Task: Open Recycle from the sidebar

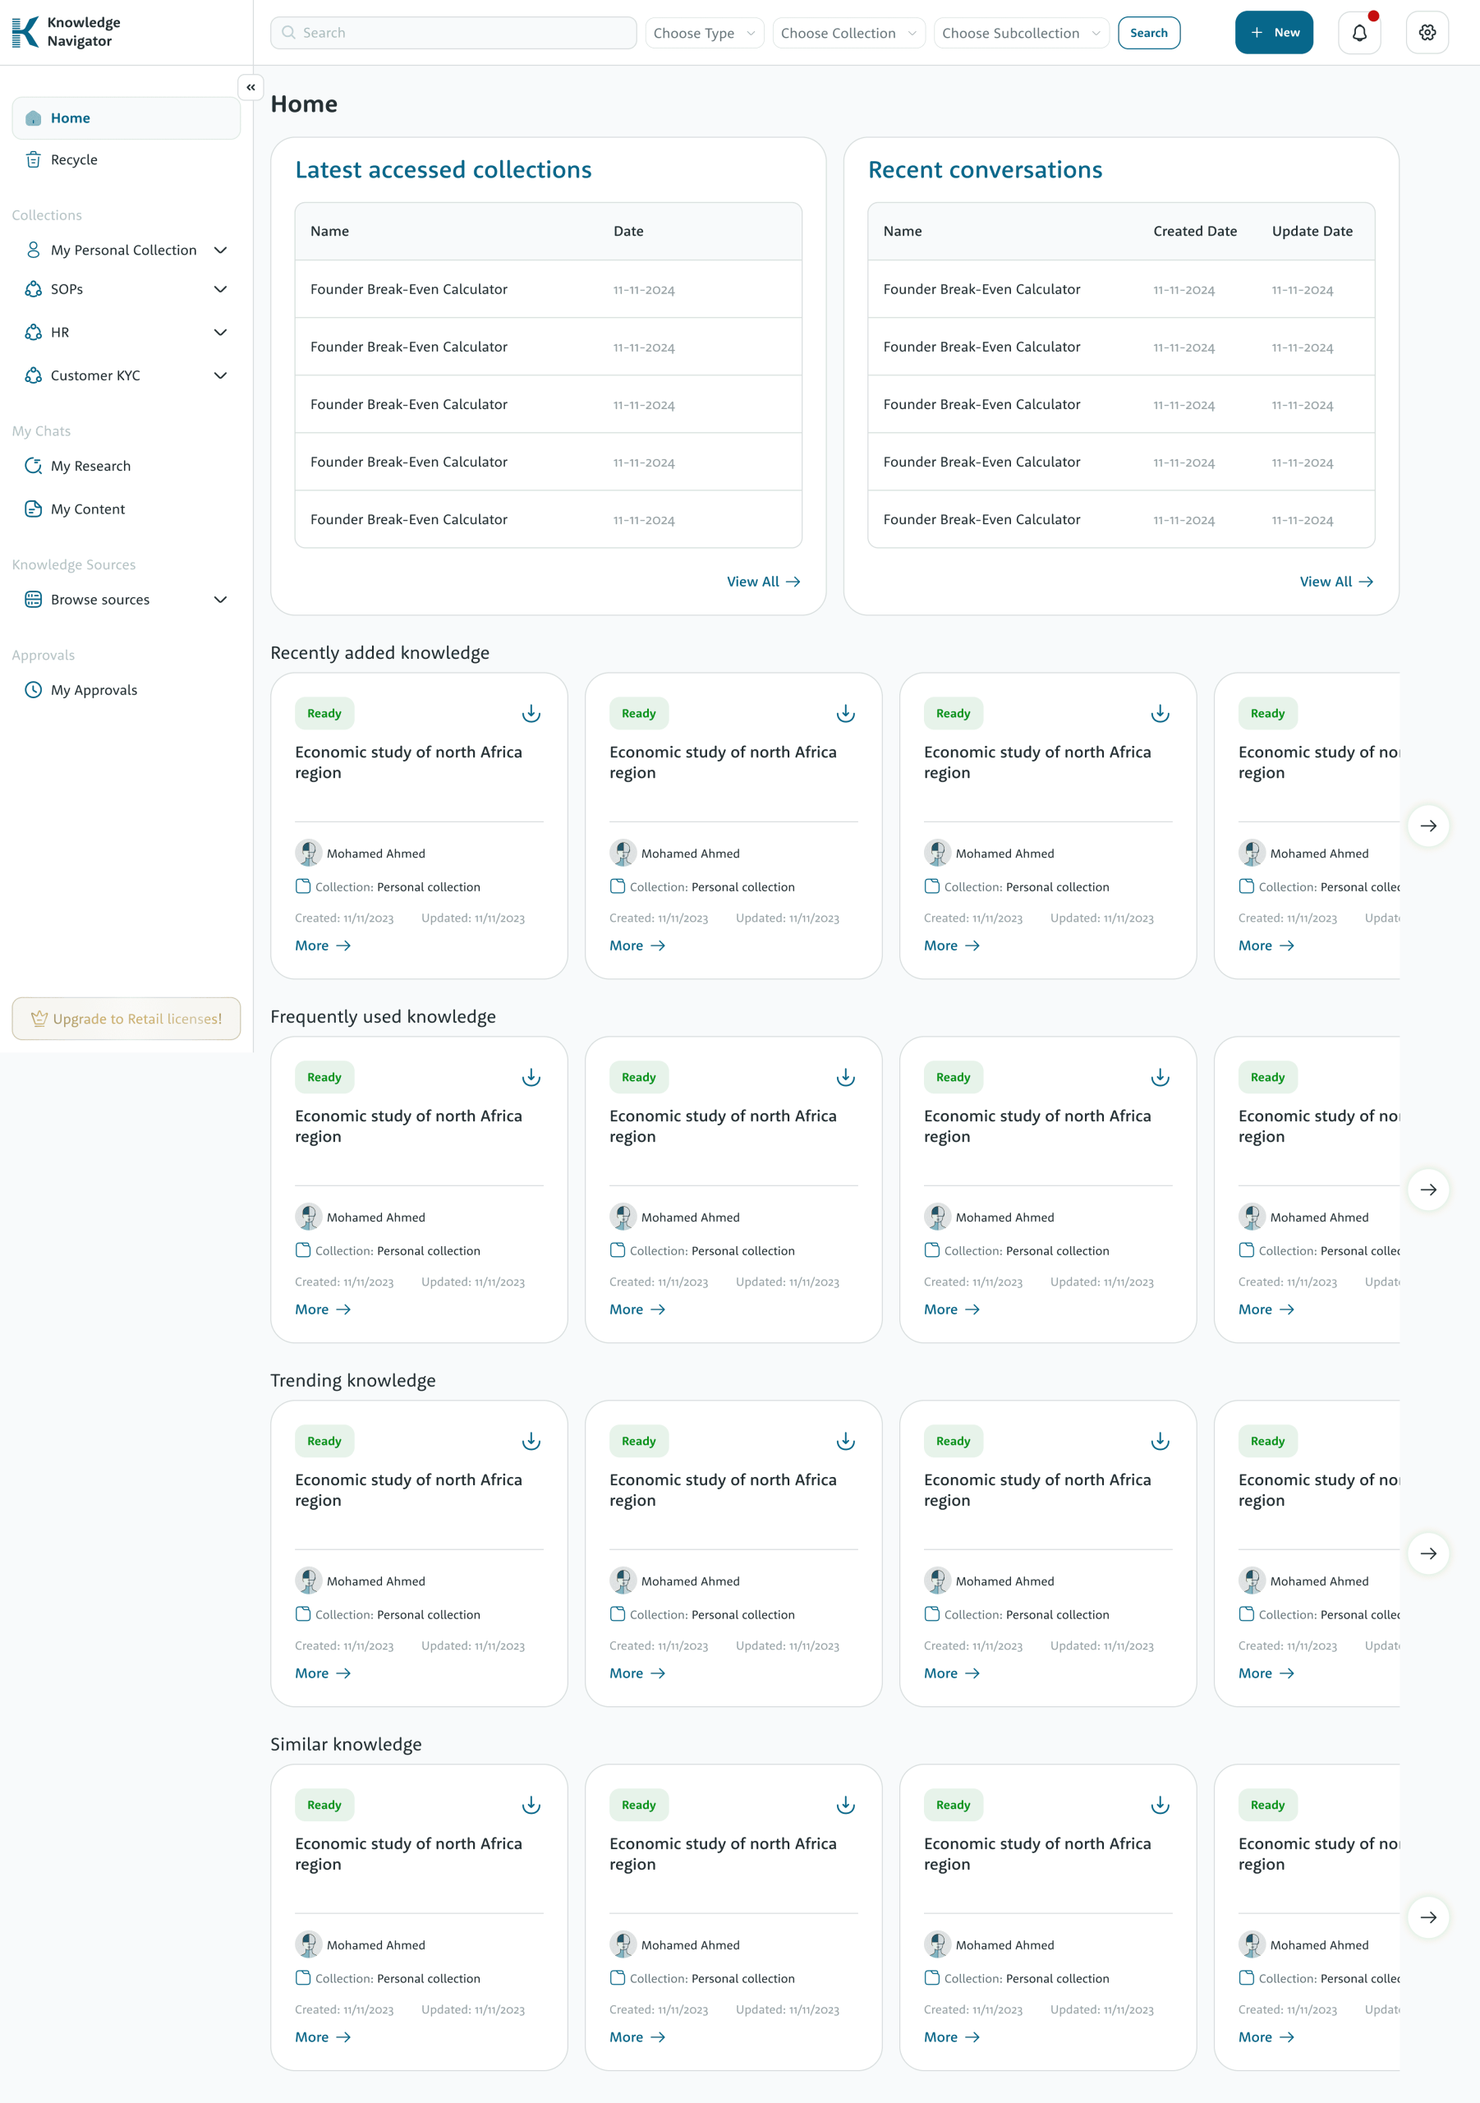Action: click(x=74, y=159)
